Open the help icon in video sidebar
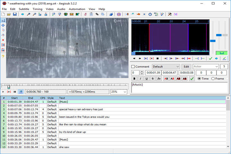The width and height of the screenshot is (231, 154). (x=3, y=56)
